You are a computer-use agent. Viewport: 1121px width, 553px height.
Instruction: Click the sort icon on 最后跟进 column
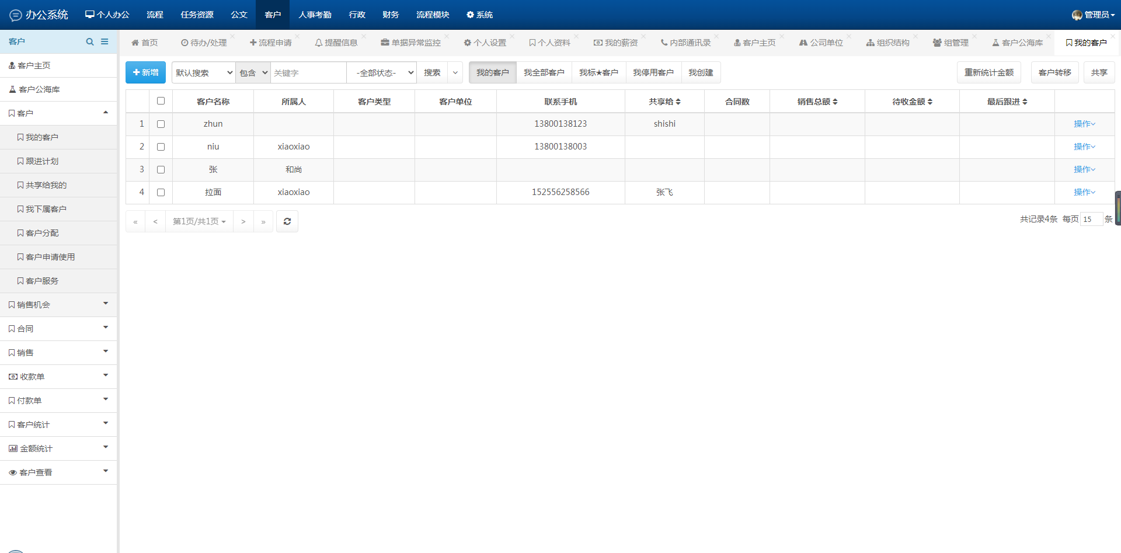tap(1025, 102)
